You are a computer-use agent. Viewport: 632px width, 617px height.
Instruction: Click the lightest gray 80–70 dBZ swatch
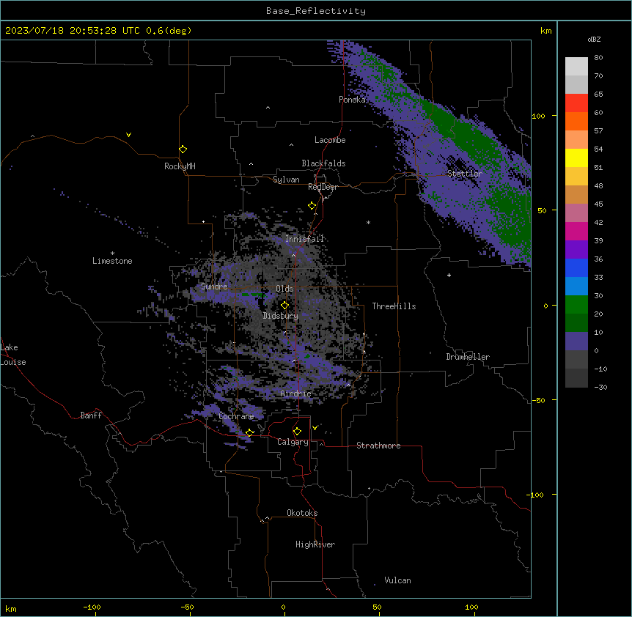[x=576, y=67]
